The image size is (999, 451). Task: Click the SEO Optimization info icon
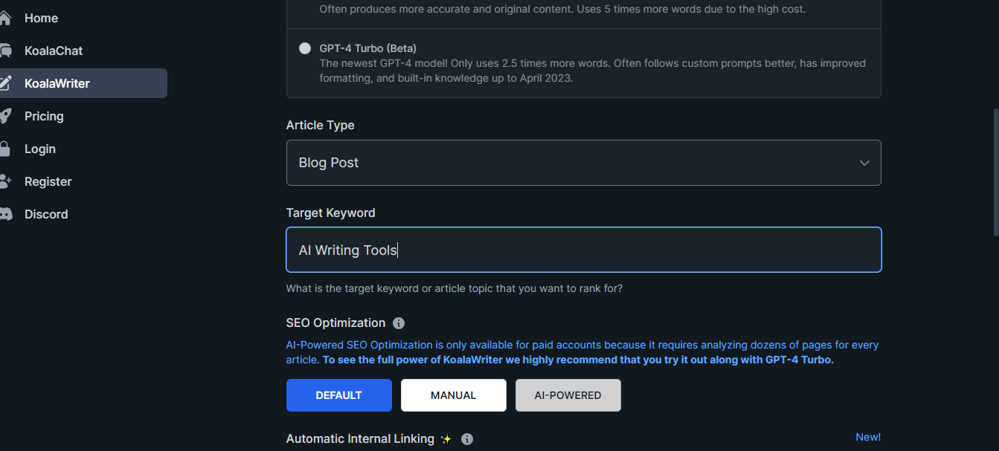(x=399, y=323)
